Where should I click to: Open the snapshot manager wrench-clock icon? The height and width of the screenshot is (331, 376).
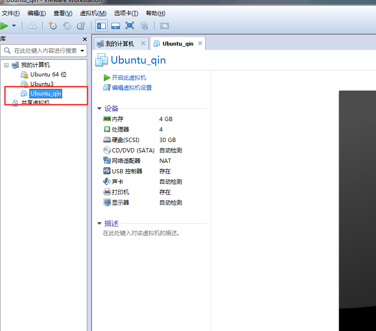tap(81, 26)
